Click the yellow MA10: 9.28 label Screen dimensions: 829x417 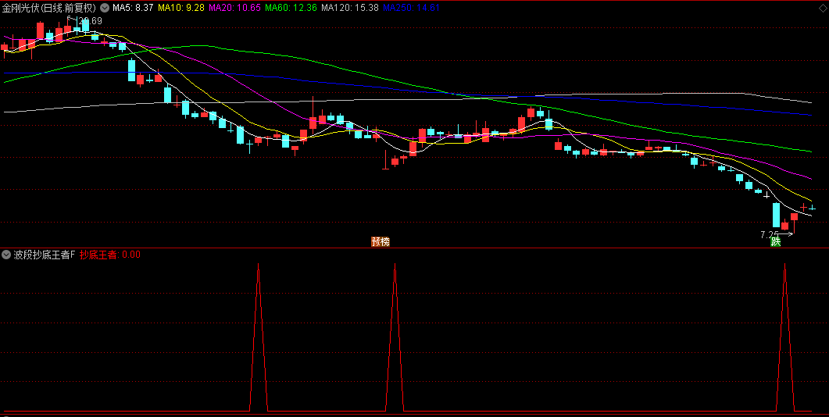(x=181, y=8)
